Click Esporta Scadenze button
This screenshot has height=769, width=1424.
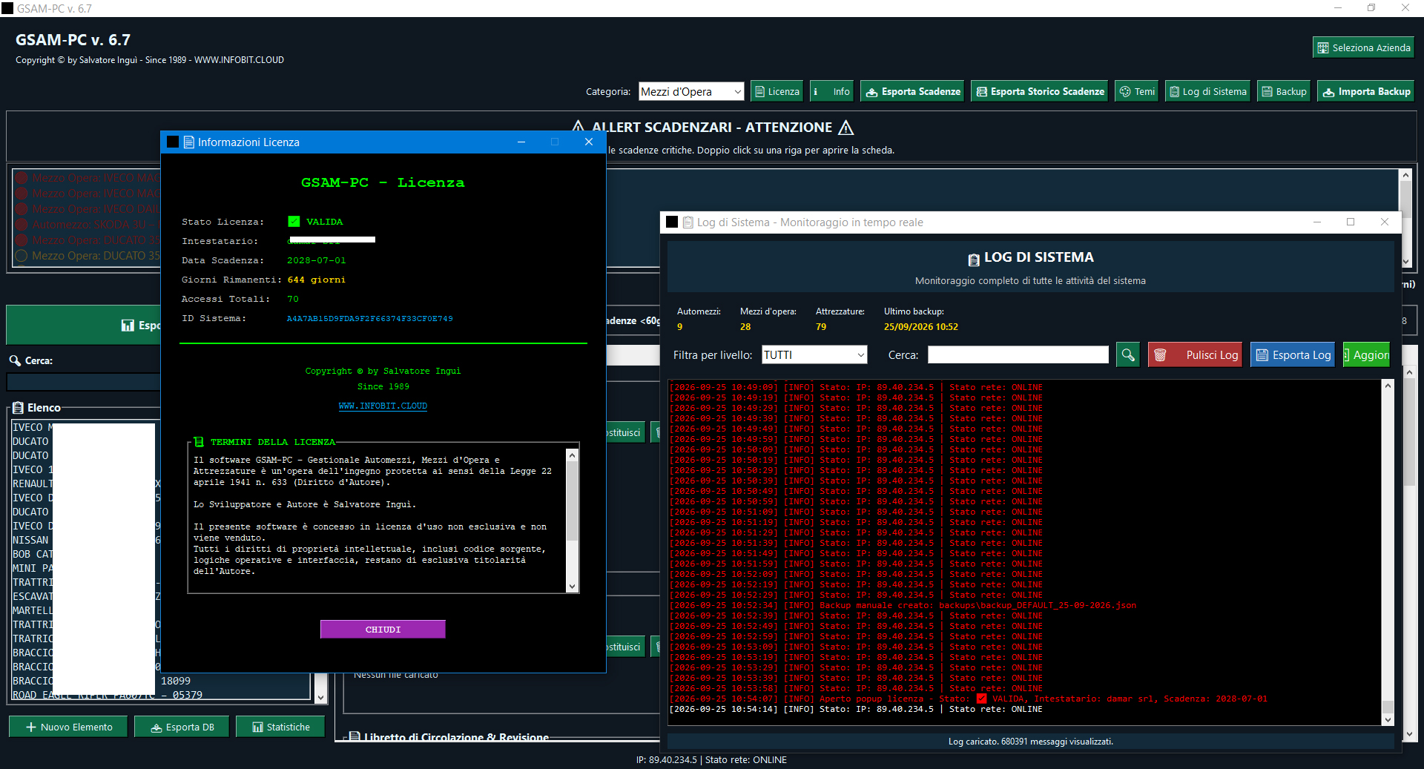coord(912,91)
